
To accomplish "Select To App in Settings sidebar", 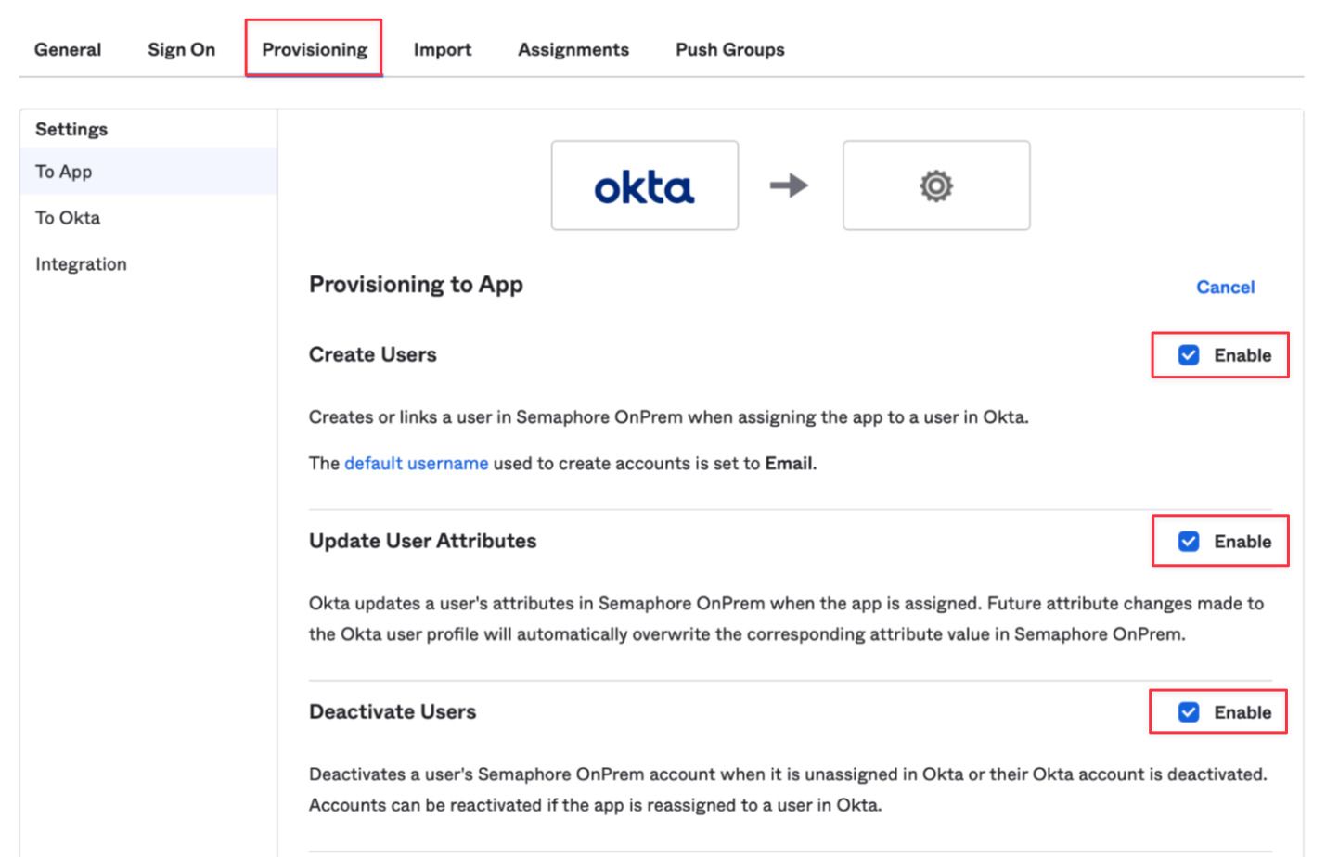I will [x=148, y=172].
